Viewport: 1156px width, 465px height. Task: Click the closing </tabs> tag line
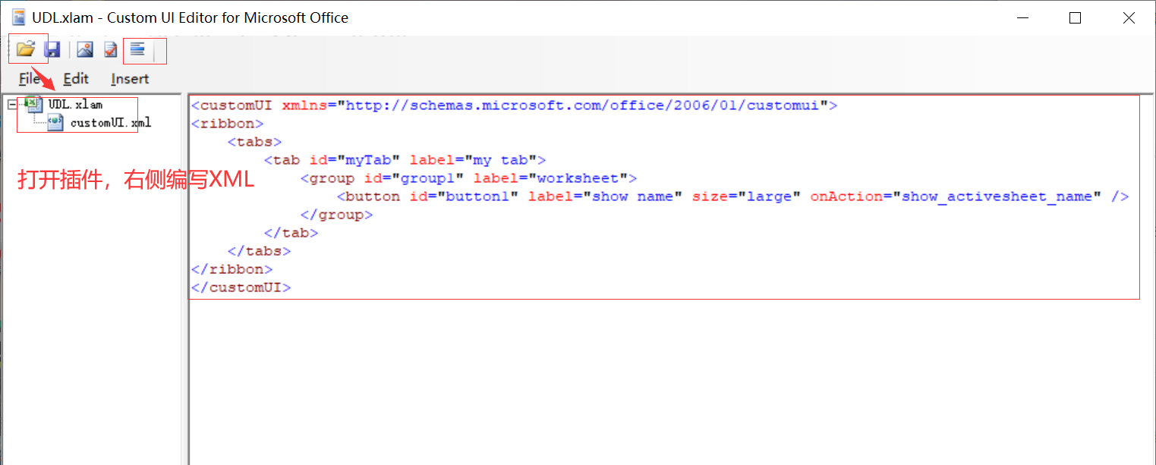(259, 251)
